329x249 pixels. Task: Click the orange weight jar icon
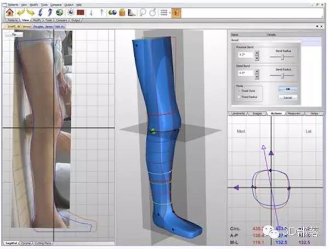pyautogui.click(x=122, y=13)
